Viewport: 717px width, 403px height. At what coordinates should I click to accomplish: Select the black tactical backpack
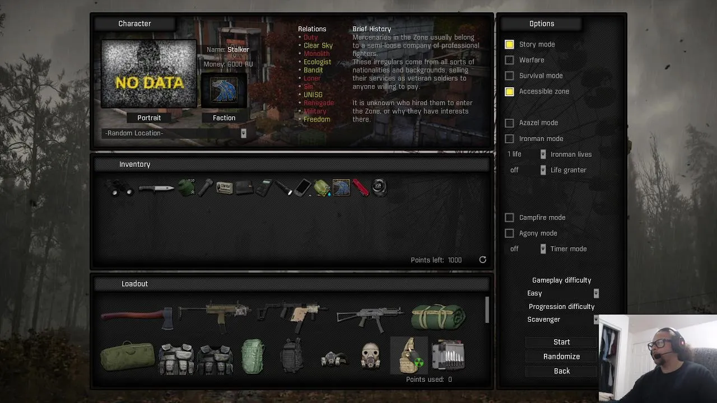(x=291, y=355)
